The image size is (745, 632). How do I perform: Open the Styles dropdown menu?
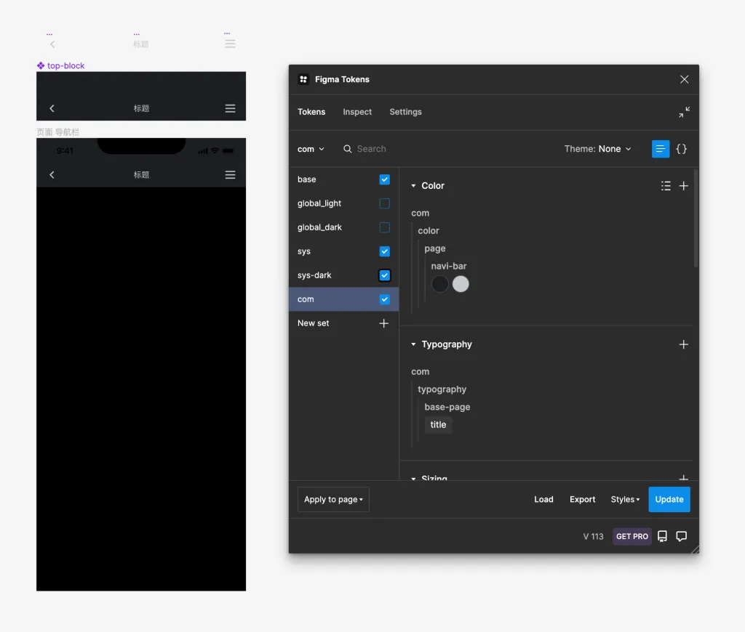625,499
